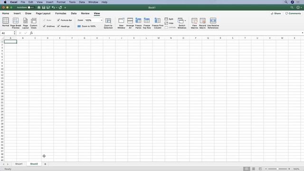Open the Insert ribbon tab
The height and width of the screenshot is (171, 304).
[x=17, y=13]
